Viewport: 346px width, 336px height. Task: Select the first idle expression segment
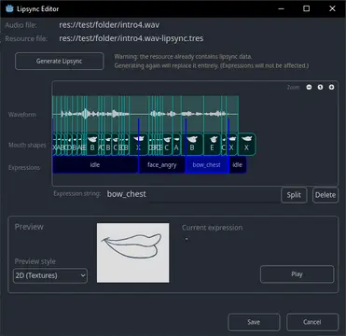(95, 165)
